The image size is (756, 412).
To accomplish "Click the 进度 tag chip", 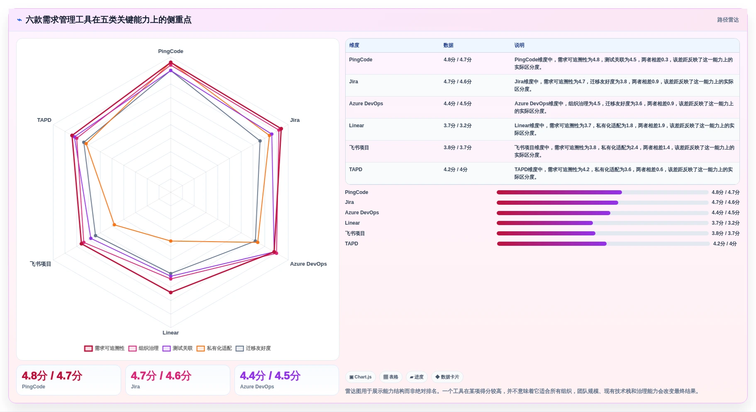I will click(x=417, y=377).
